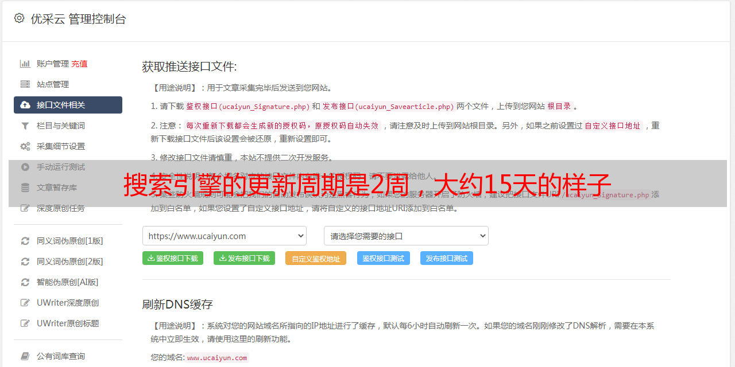The width and height of the screenshot is (735, 367).
Task: Click the gear icon beside 优采云 管理控制台
Action: tap(19, 18)
